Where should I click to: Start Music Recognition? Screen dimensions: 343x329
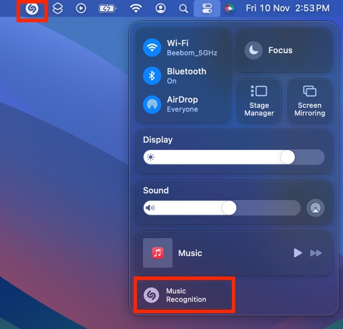pyautogui.click(x=184, y=295)
